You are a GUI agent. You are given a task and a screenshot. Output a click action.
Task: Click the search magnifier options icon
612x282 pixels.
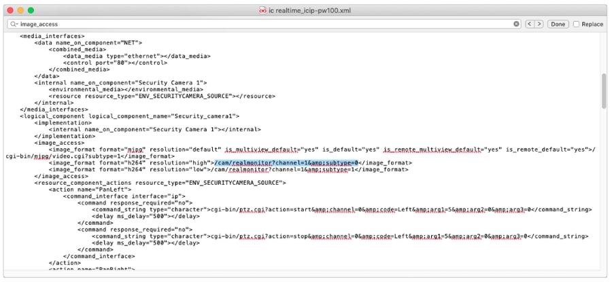(14, 24)
